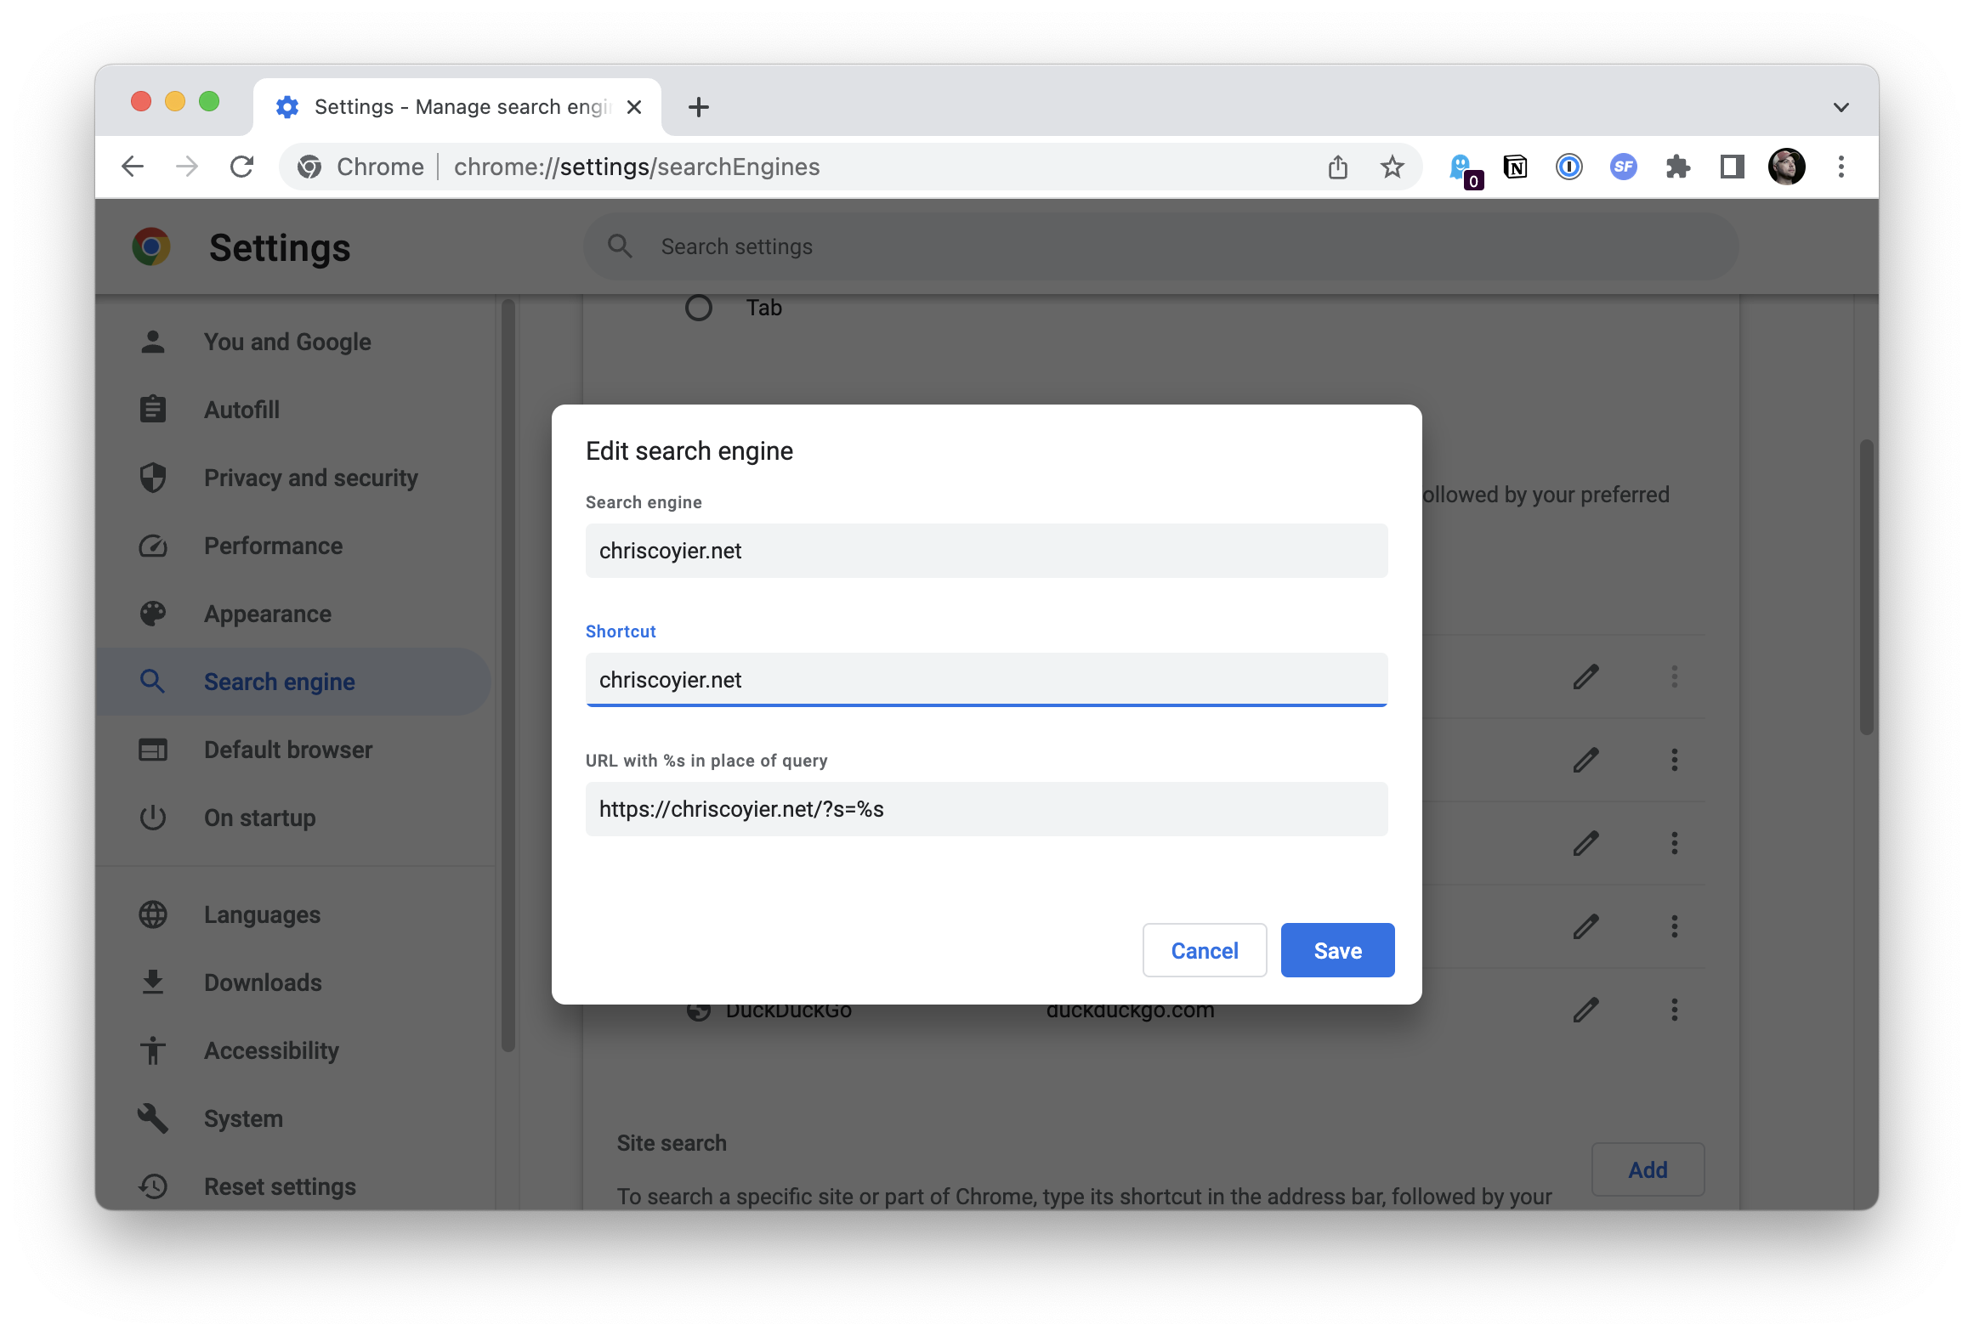Click the Search engine name field
Screen dimensions: 1974x1336
click(x=986, y=551)
